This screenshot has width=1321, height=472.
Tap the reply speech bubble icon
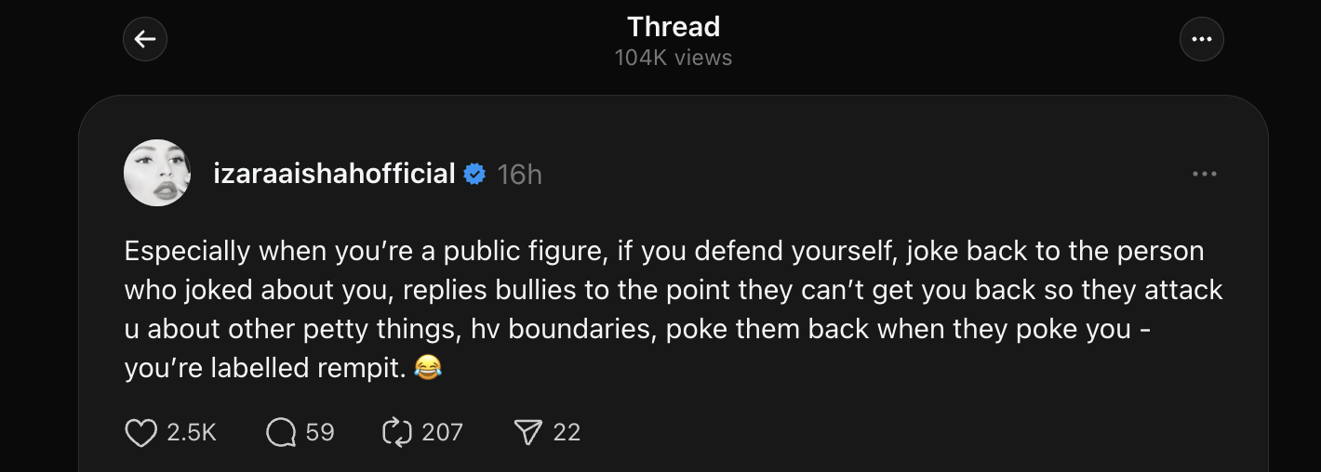(281, 432)
